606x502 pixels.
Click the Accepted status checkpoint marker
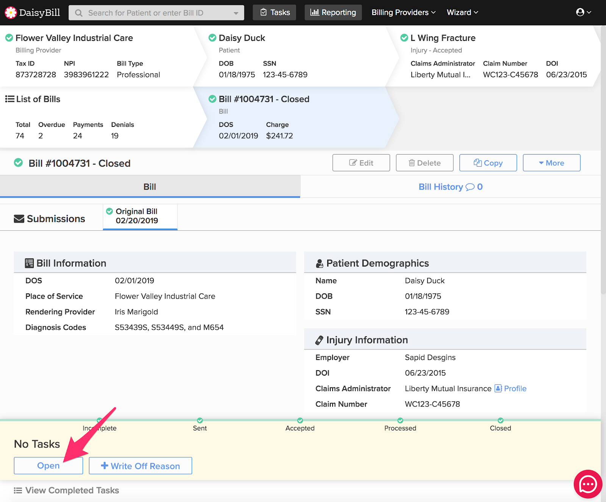[x=300, y=421]
